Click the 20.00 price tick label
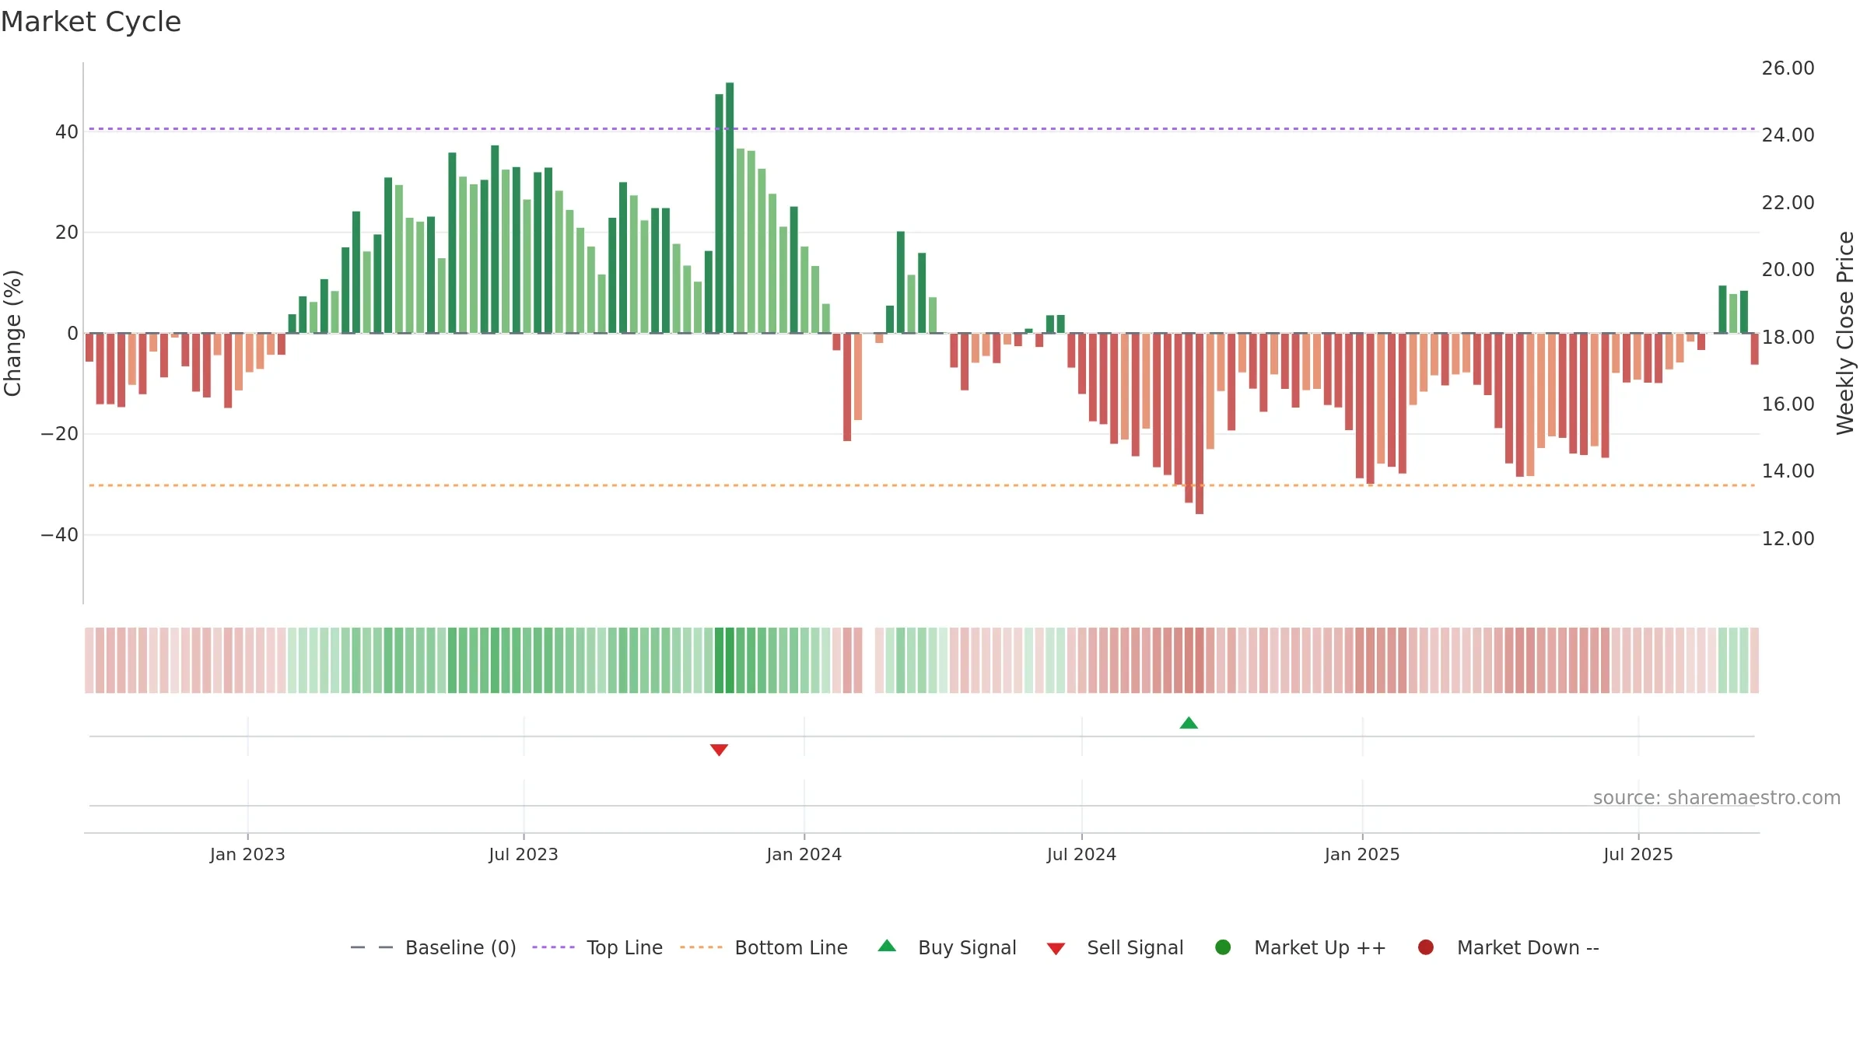The width and height of the screenshot is (1867, 1050). click(x=1788, y=270)
